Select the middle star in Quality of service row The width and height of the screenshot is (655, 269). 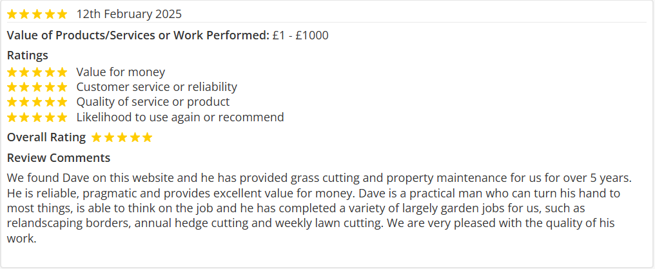(x=37, y=102)
